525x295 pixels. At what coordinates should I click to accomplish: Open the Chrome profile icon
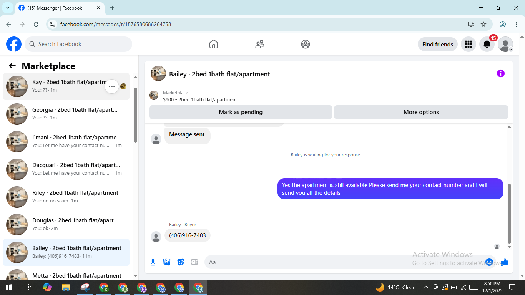(x=503, y=24)
